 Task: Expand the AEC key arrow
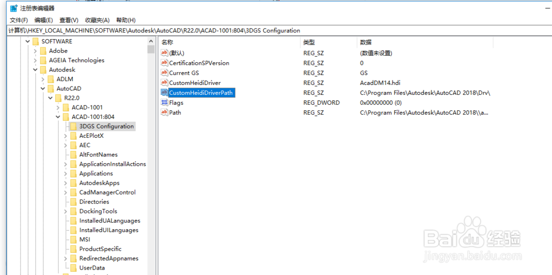(x=66, y=145)
